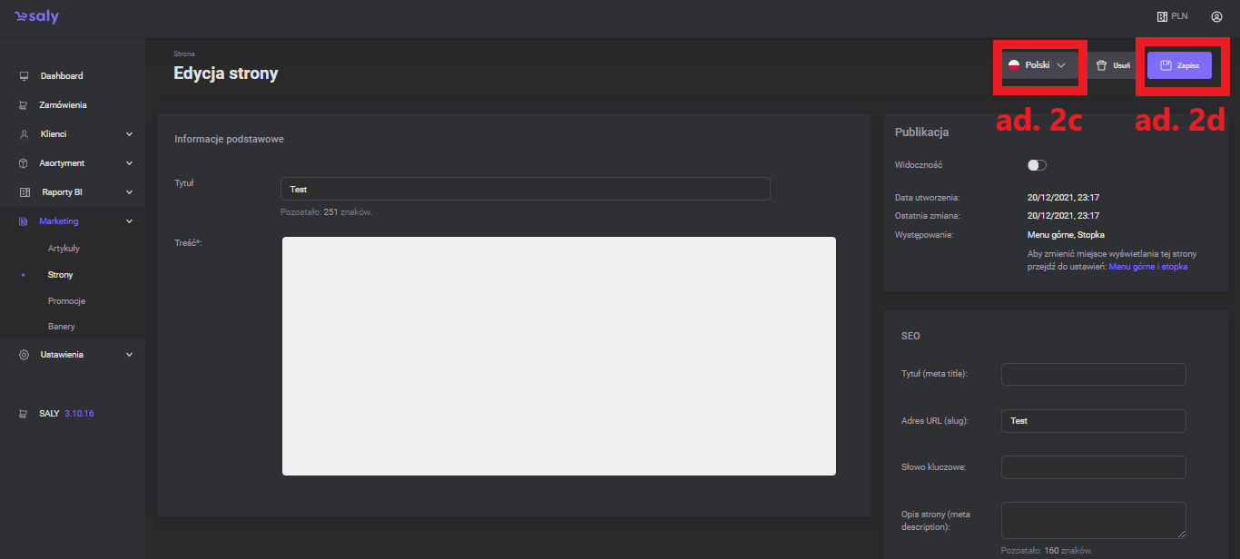The height and width of the screenshot is (559, 1240).
Task: Click the Usuń trash button
Action: tap(1113, 65)
